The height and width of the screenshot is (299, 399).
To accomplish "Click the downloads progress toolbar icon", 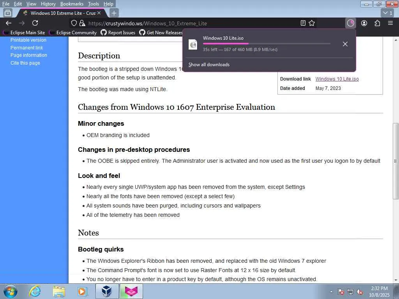I will coord(351,23).
